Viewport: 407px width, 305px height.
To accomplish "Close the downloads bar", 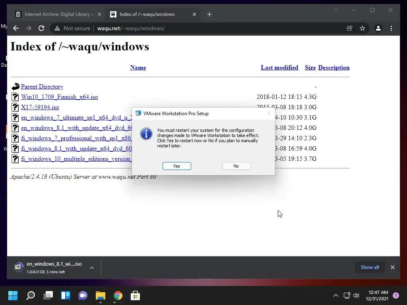I will click(x=392, y=267).
